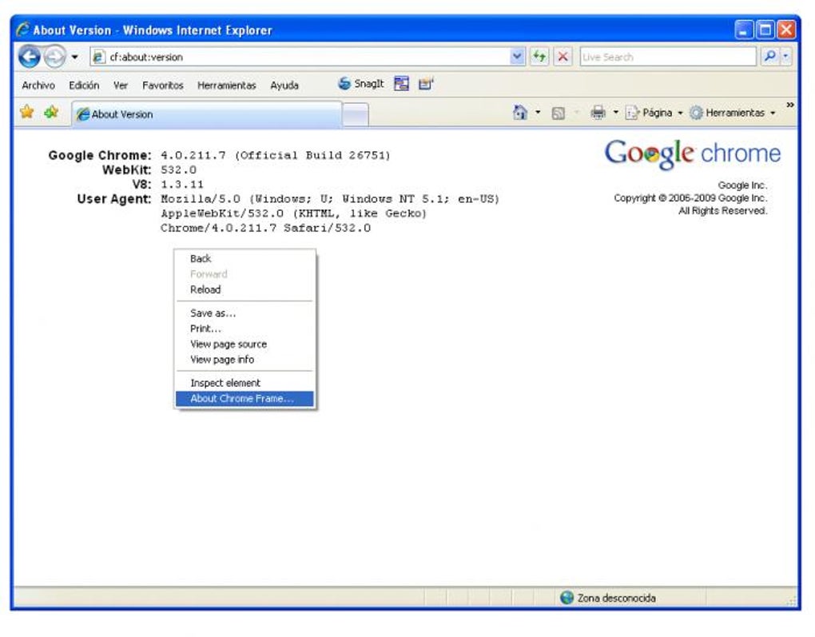815x637 pixels.
Task: Click the Mozilla/5.0 user agent line
Action: pyautogui.click(x=330, y=199)
